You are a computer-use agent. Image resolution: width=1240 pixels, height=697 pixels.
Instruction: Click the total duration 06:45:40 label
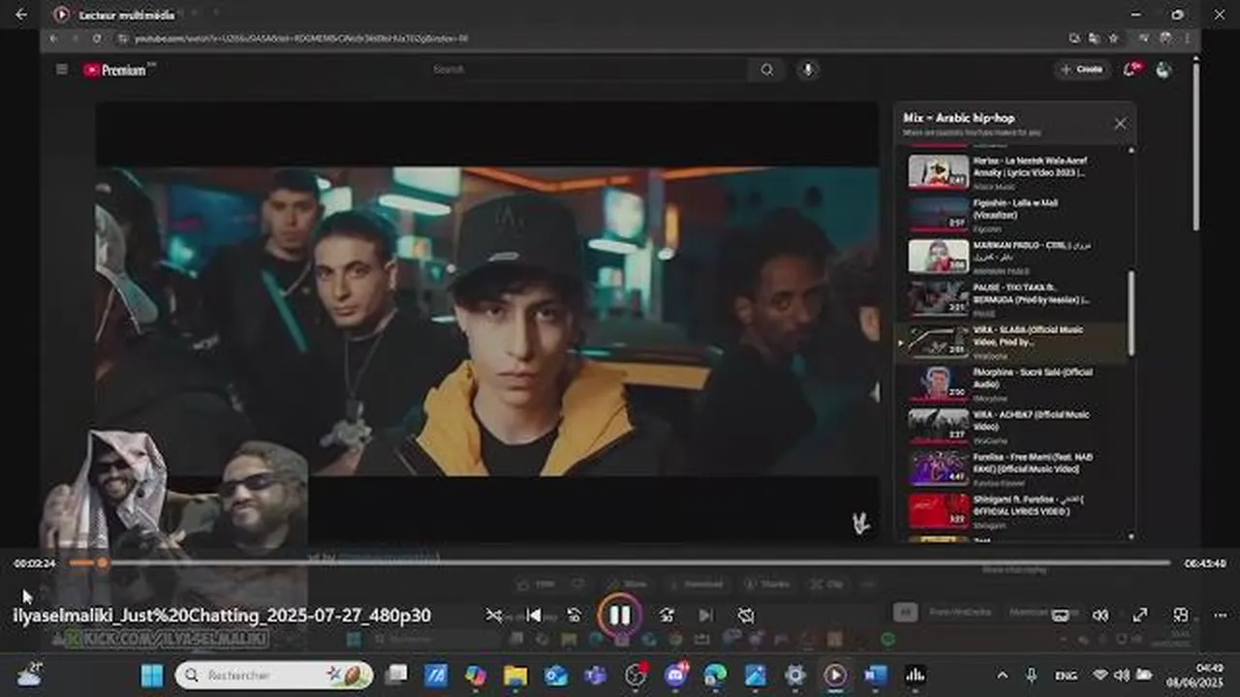coord(1205,562)
